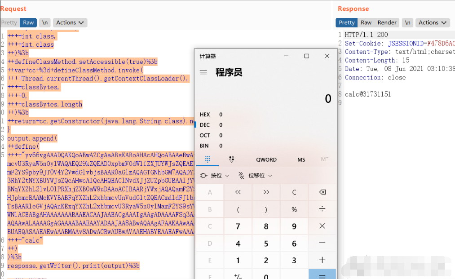Click digit 3 on calculator
The width and height of the screenshot is (455, 279).
(294, 260)
